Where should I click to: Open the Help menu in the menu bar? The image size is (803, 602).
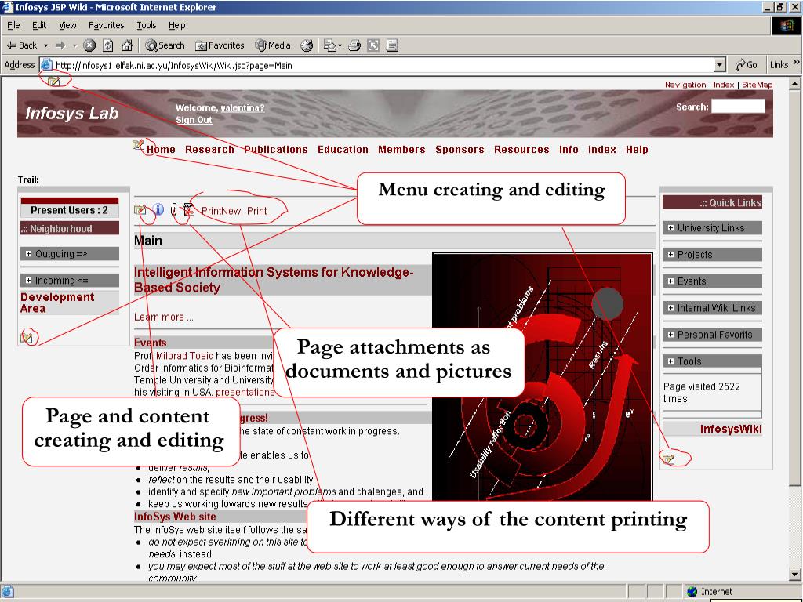click(177, 25)
